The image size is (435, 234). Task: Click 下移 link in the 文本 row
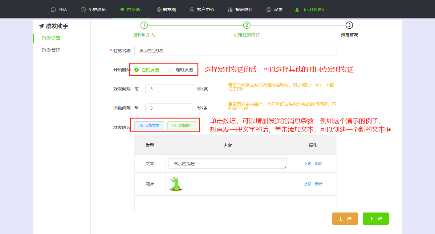pos(308,164)
